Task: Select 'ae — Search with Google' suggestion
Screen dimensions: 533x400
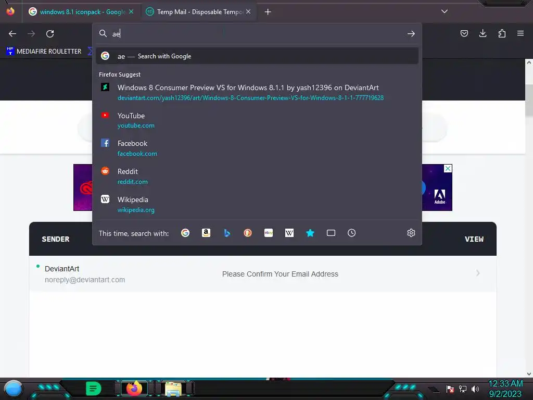Action: tap(257, 56)
